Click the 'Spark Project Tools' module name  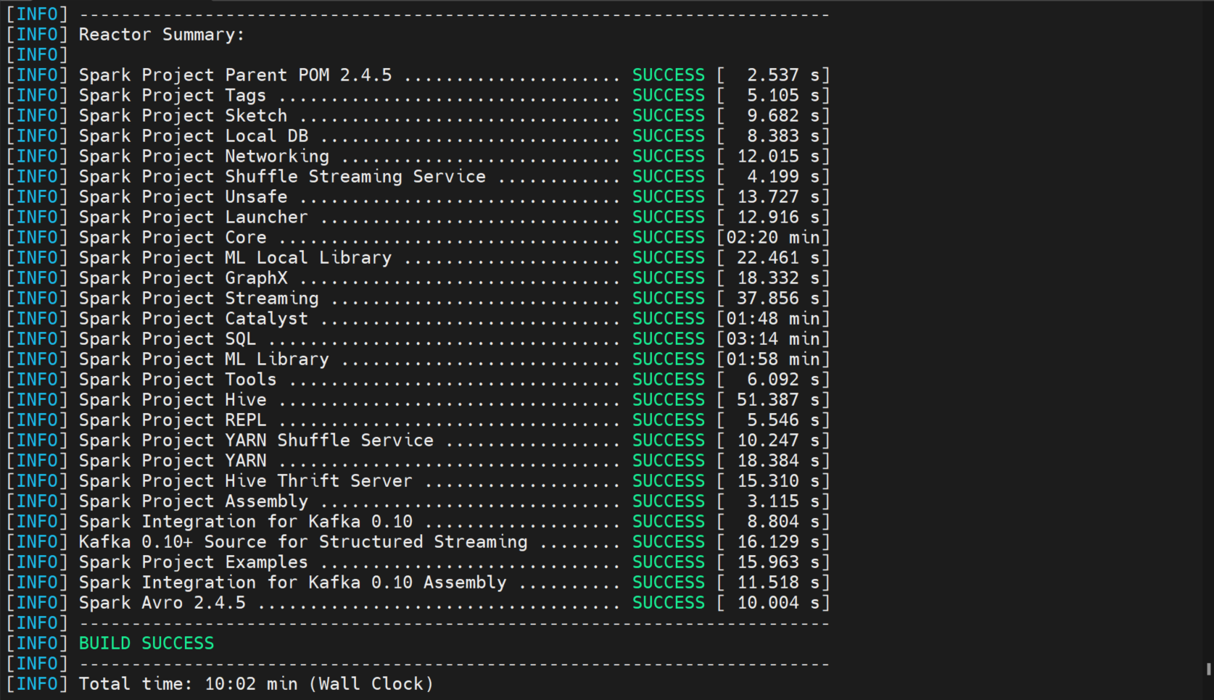178,380
